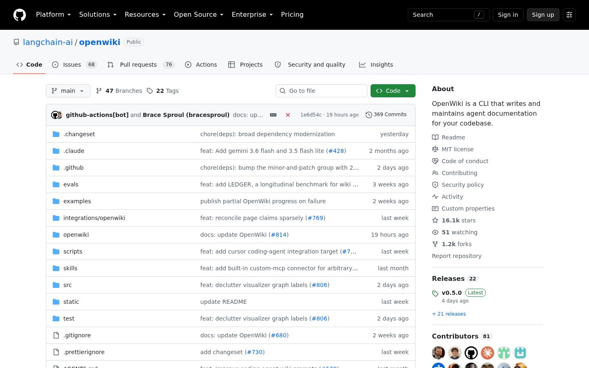Expand the green Code dropdown button

393,91
